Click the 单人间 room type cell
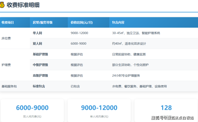Viewport: 198px width, 122px height. [37, 33]
